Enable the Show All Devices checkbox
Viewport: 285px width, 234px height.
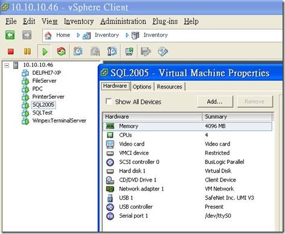point(109,101)
